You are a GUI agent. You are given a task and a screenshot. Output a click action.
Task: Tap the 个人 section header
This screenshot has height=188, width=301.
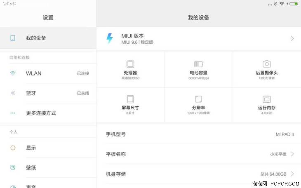click(x=14, y=132)
